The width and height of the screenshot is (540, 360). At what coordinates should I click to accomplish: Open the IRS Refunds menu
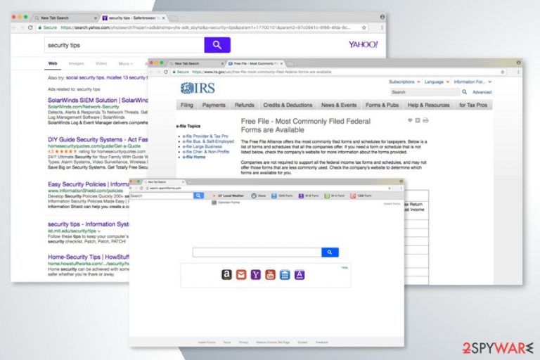[244, 105]
